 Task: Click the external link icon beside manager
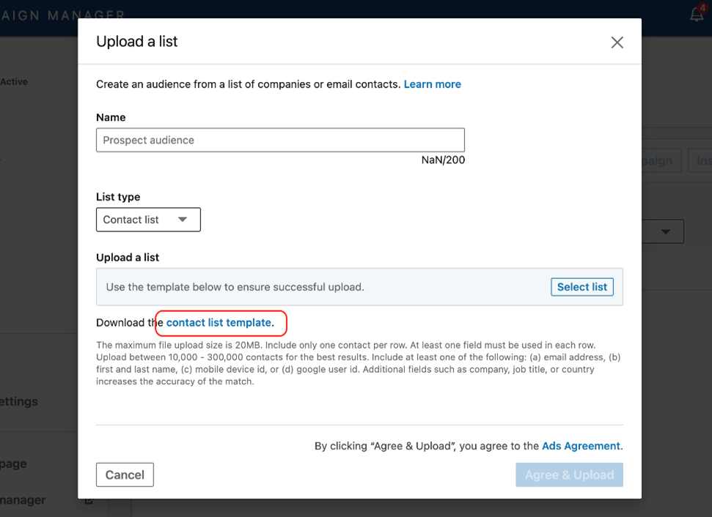[x=89, y=500]
